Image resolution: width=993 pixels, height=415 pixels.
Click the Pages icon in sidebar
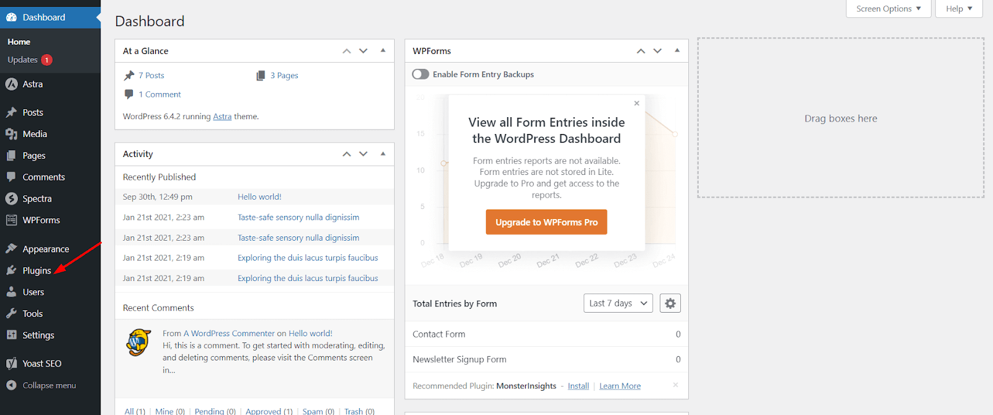point(11,156)
